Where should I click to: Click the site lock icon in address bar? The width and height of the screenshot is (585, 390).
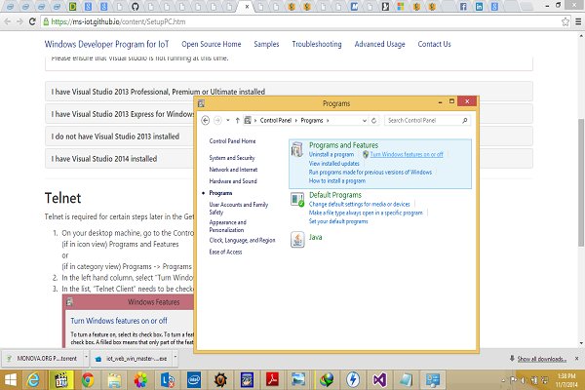[x=46, y=21]
